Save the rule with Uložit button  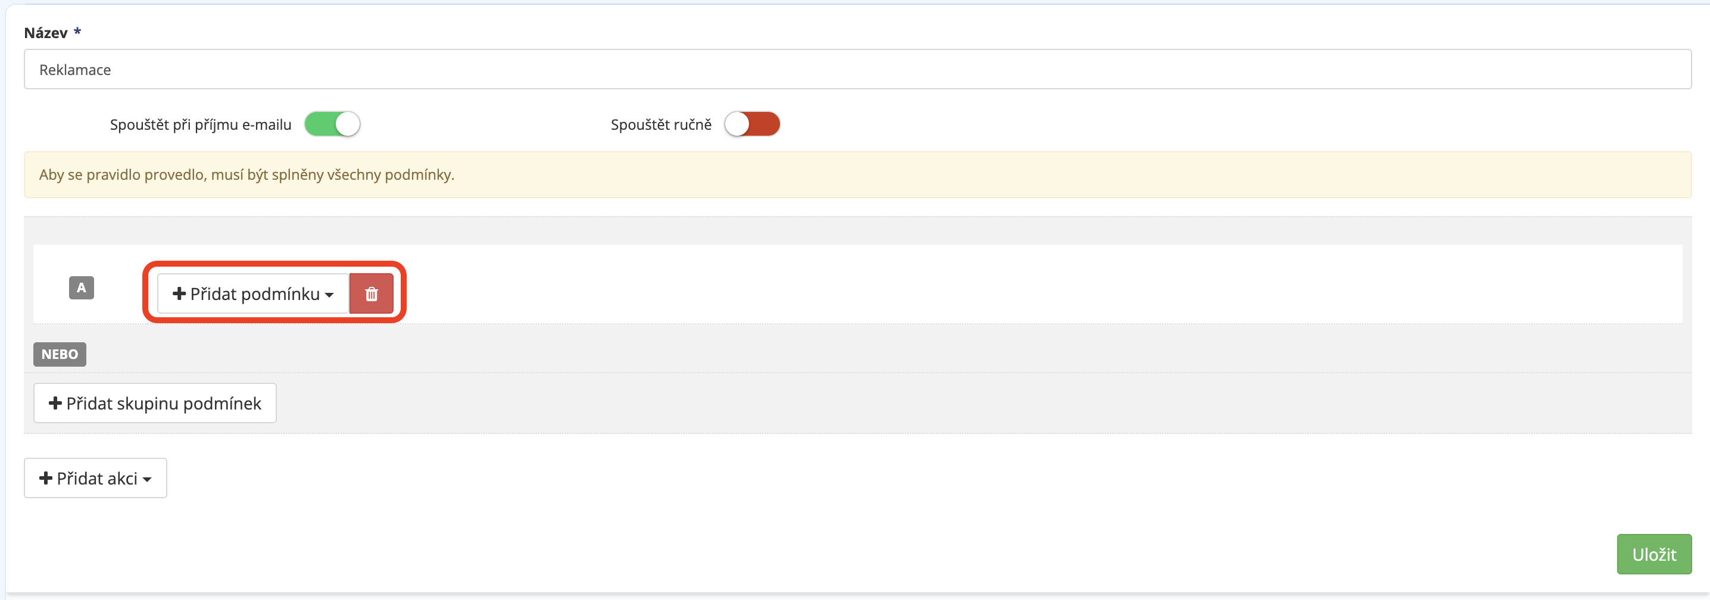1653,554
